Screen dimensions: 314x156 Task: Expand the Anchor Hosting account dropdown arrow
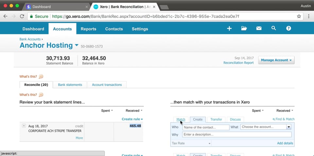(x=77, y=45)
